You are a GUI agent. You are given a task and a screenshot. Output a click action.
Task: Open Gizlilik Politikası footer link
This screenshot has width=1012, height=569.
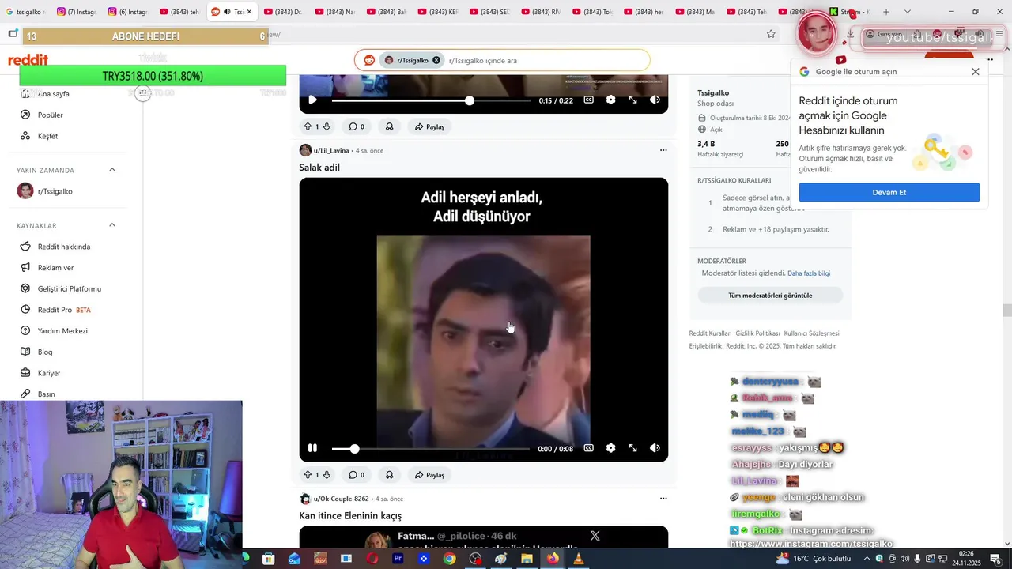click(x=757, y=333)
